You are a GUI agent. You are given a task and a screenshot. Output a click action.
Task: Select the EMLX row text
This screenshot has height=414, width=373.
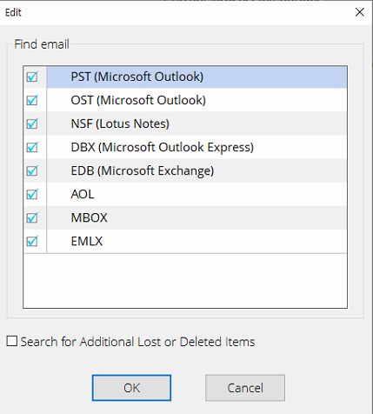point(87,241)
